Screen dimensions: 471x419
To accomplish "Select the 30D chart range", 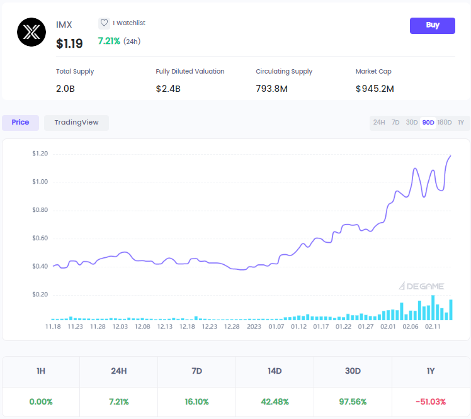I will 412,122.
